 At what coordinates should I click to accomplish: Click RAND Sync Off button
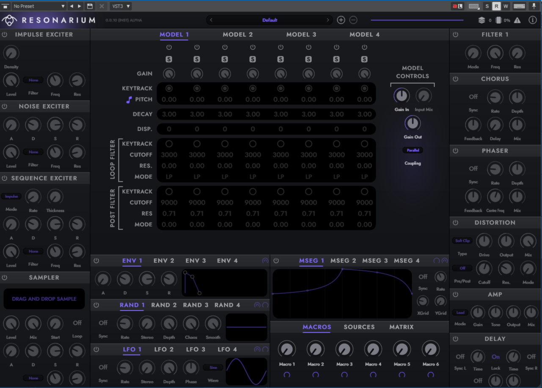pos(103,323)
